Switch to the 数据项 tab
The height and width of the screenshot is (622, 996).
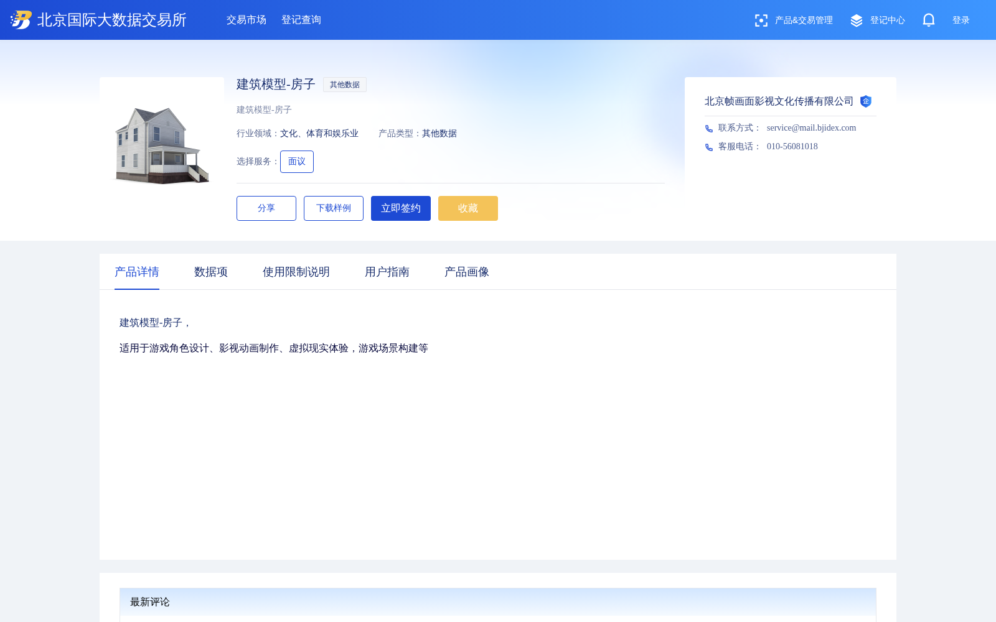coord(211,272)
